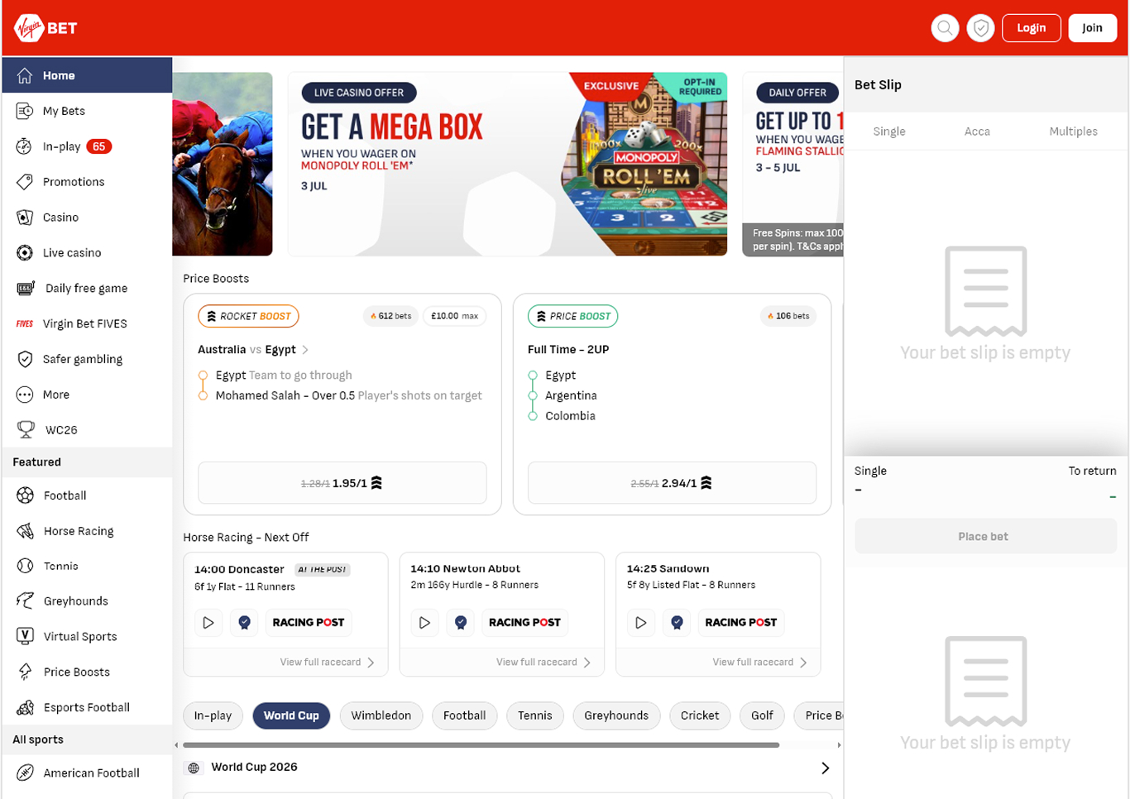Click the Virgin Bet FIVES icon

[25, 324]
